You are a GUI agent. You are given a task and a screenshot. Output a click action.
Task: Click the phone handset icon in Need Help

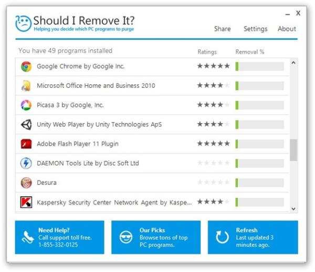[28, 237]
